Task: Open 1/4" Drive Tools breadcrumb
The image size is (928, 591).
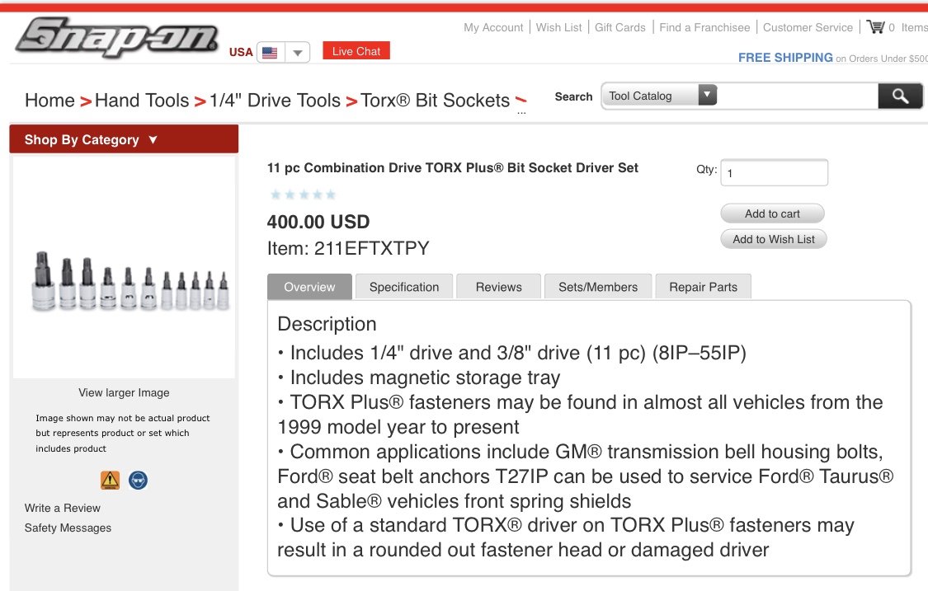Action: (275, 100)
